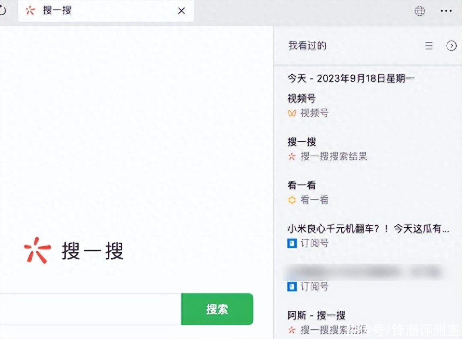Click the yellow 看一看 source icon
Screen dimensions: 462x339
tap(292, 200)
